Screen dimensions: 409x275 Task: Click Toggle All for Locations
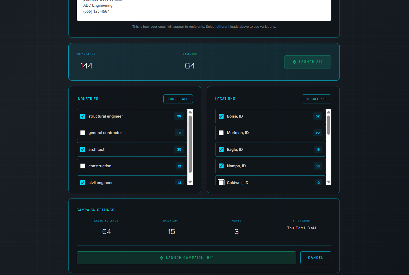point(316,99)
